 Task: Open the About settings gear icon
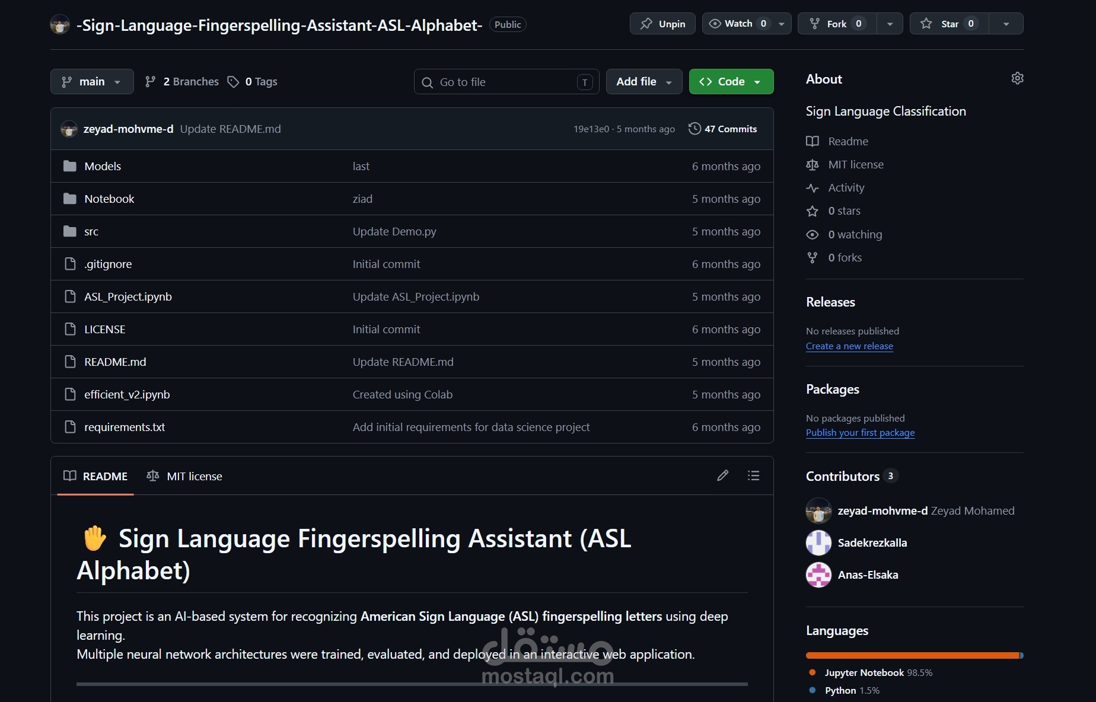[1017, 78]
